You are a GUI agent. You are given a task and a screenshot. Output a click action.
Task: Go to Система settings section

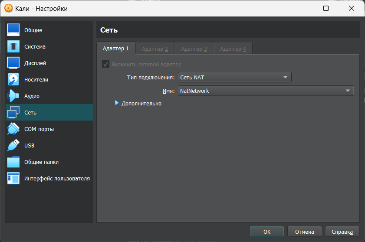pos(35,47)
